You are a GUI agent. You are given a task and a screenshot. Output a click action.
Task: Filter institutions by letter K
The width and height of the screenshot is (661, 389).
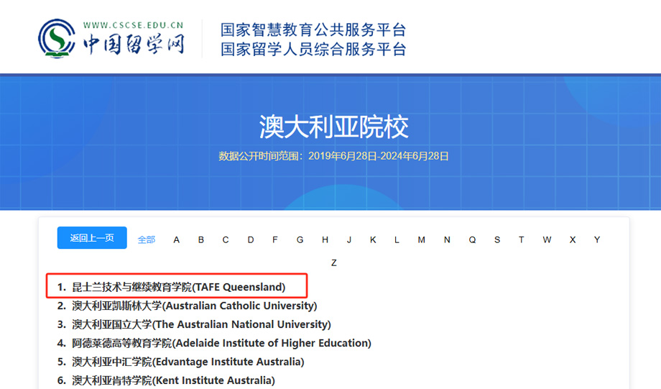point(373,239)
